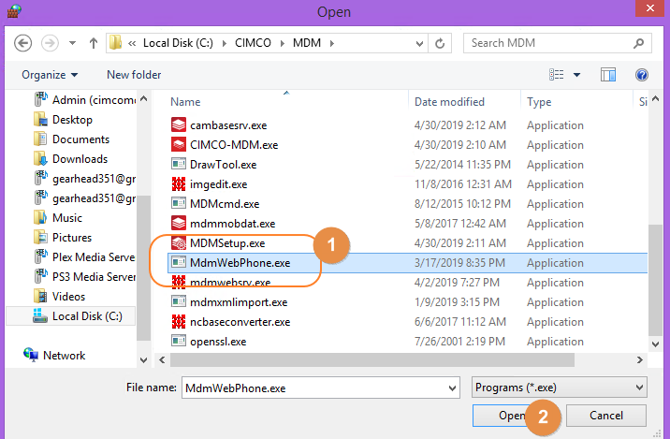Click the search magnifier icon
Screen dimensions: 670x439
tap(638, 43)
